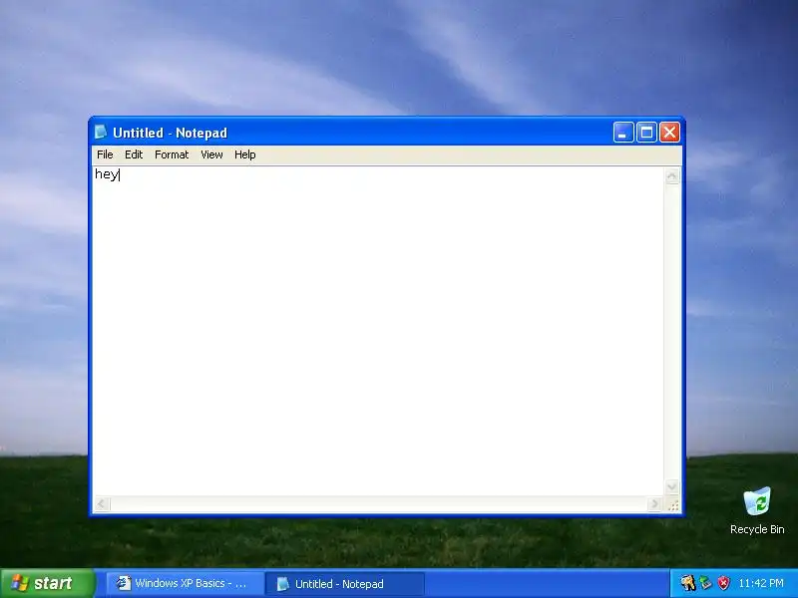Place the cursor in the Notepad text area

tap(378, 331)
